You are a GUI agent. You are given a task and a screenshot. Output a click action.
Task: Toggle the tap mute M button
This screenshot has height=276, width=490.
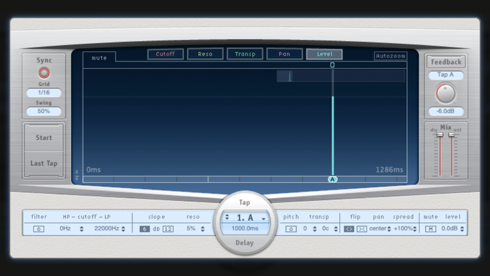pos(431,229)
